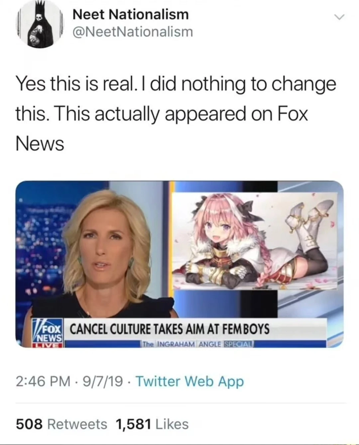Open the @NeetNationalism handle link
The image size is (359, 445).
tap(132, 32)
